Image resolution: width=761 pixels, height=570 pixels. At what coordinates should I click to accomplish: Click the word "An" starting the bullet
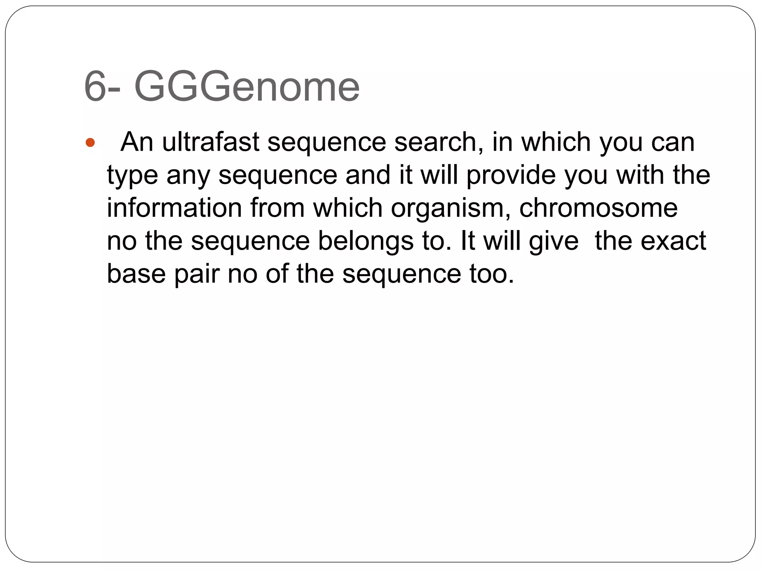tap(137, 142)
